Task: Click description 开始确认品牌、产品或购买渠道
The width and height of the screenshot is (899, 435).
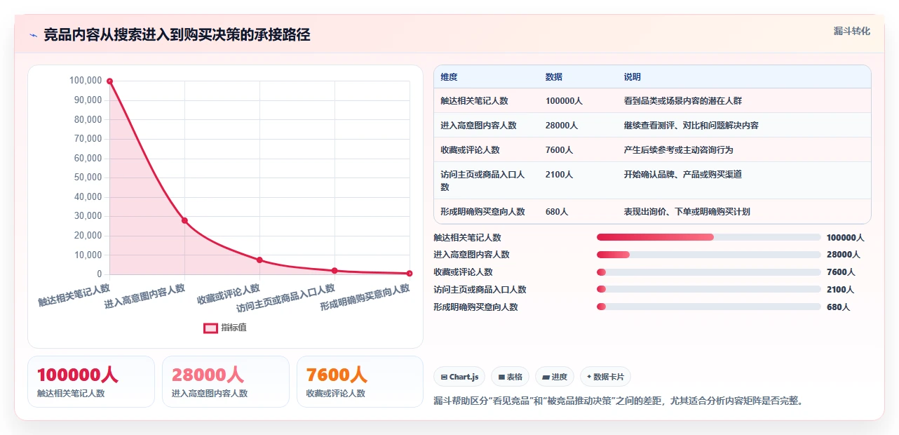Action: tap(682, 175)
